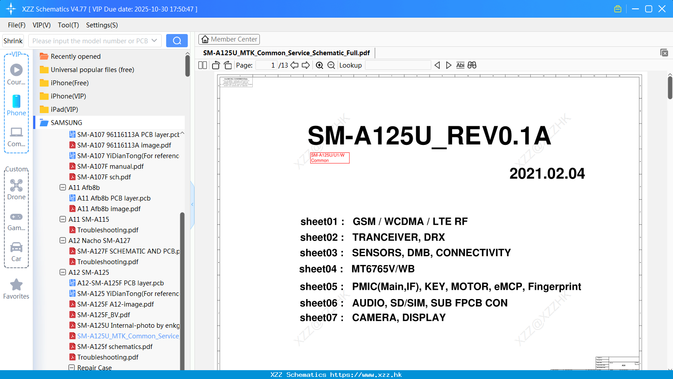This screenshot has width=673, height=379.
Task: Select SM-A125U_MTK_Common_Service_Schematic_Full.pdf tab
Action: coord(286,53)
